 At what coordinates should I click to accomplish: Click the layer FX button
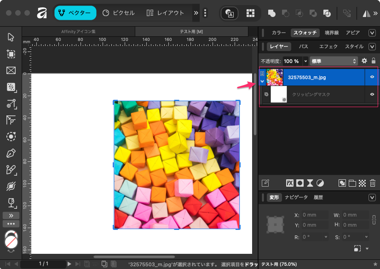(290, 183)
